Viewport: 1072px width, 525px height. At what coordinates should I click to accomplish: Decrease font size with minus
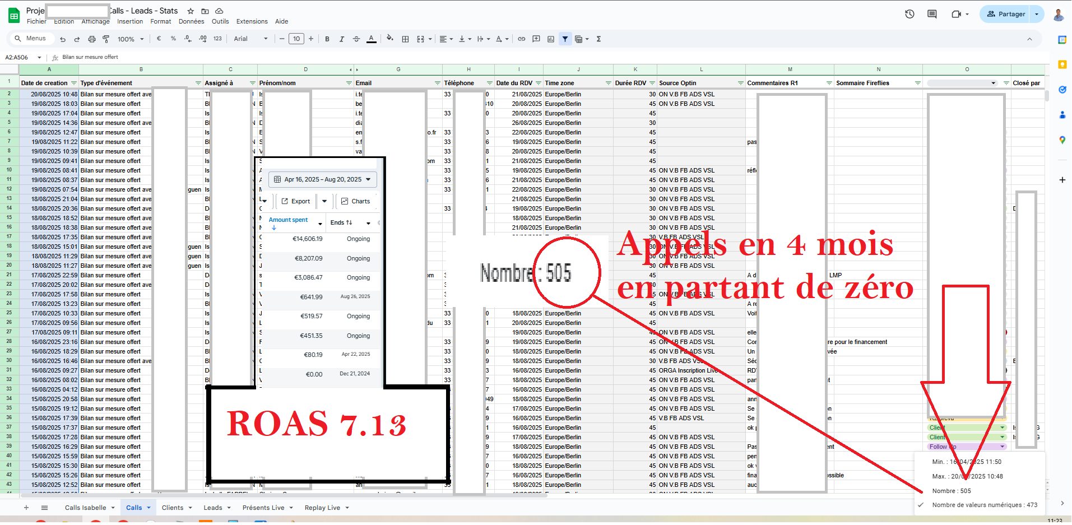click(282, 39)
